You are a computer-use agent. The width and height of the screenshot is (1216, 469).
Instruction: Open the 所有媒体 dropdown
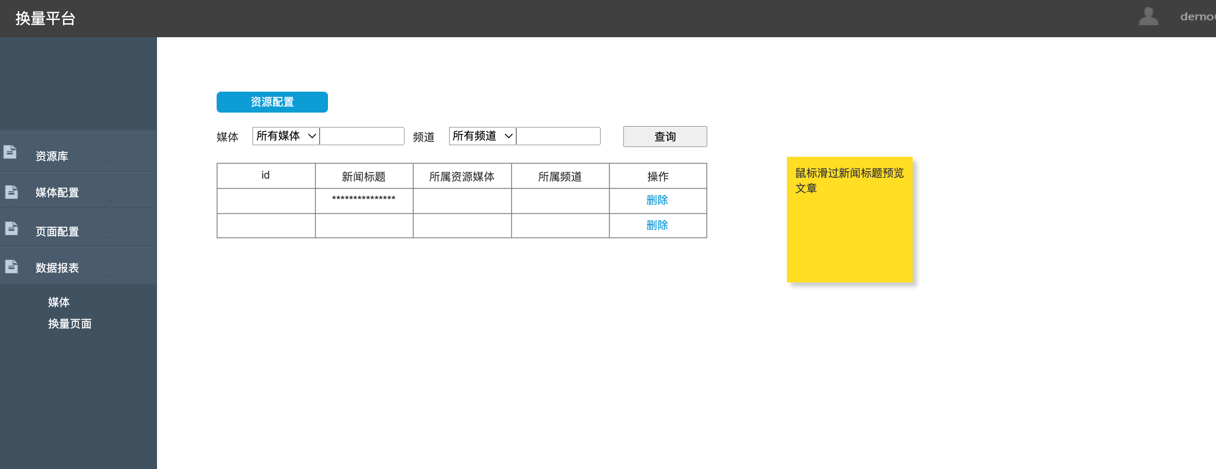coord(286,136)
